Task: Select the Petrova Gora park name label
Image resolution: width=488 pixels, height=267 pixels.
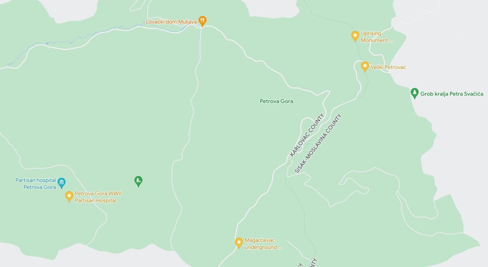Action: tap(276, 101)
